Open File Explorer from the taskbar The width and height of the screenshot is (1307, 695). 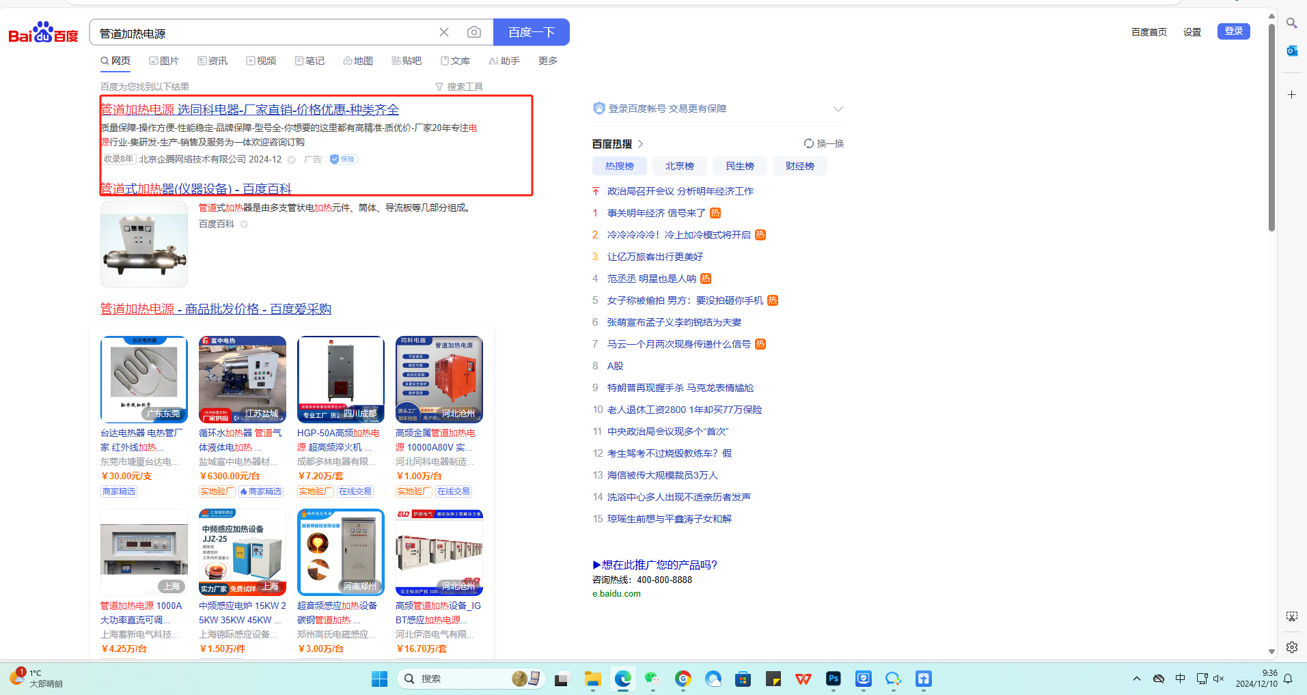592,679
